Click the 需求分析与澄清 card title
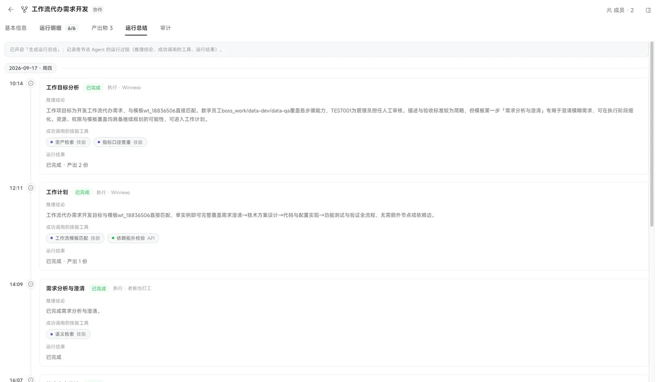The image size is (659, 382). coord(65,288)
